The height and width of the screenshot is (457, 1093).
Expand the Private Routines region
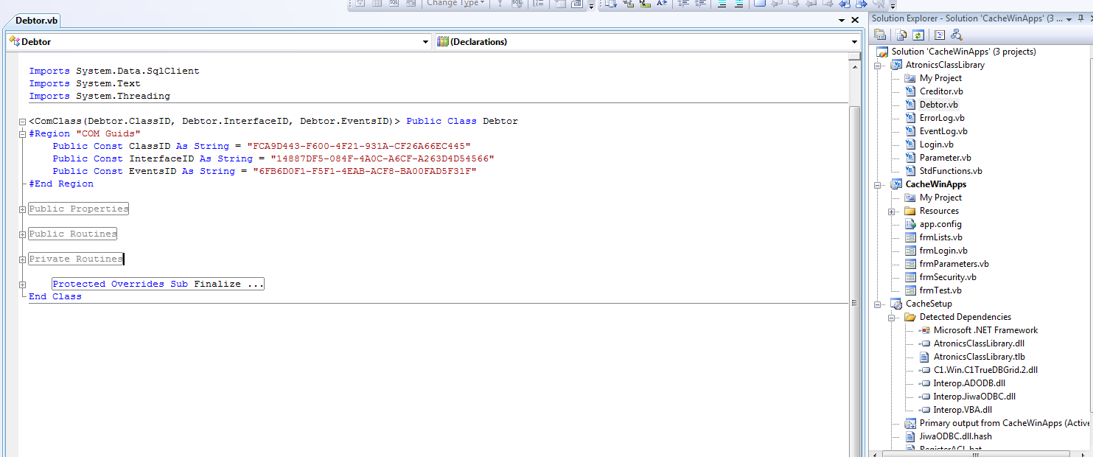[23, 259]
